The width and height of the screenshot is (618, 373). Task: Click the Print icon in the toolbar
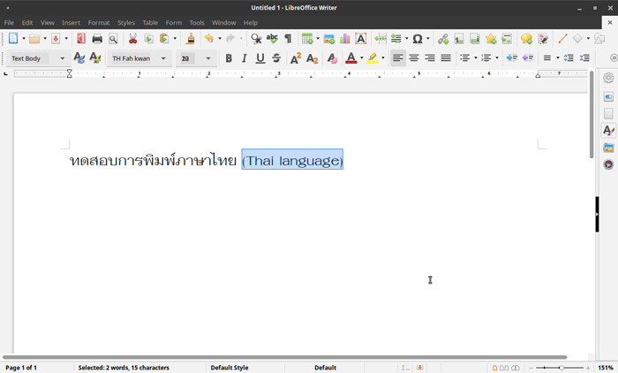coord(97,39)
